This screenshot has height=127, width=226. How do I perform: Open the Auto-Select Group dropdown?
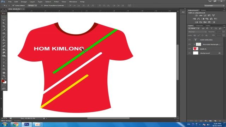click(32, 6)
